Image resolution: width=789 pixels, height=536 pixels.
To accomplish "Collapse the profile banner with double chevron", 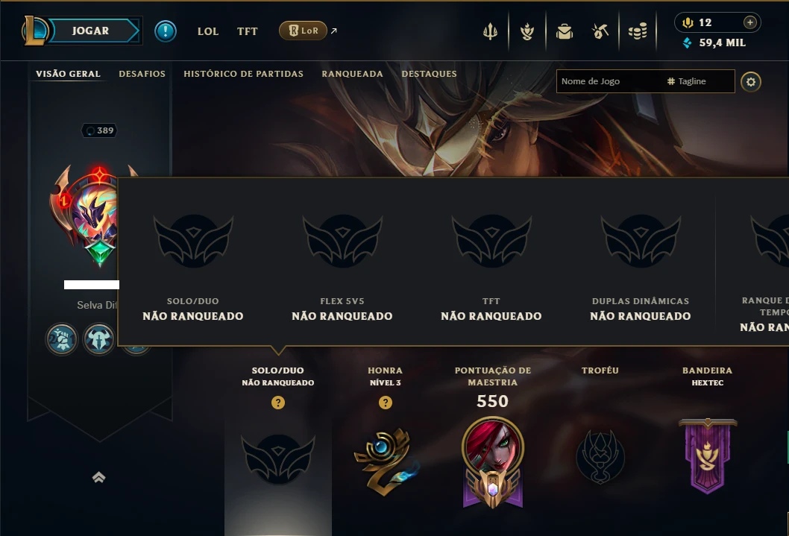I will click(x=98, y=477).
